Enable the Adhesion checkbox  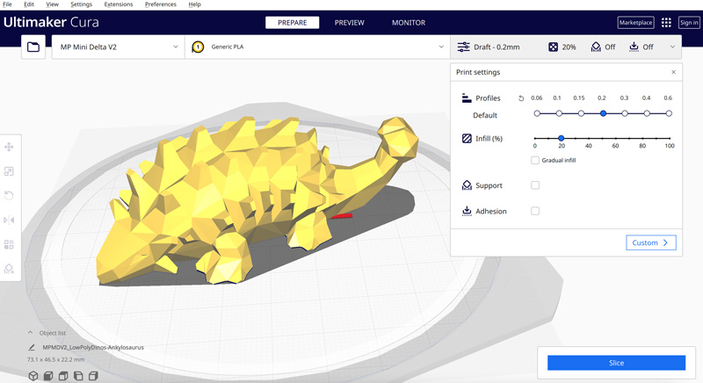[x=535, y=211]
